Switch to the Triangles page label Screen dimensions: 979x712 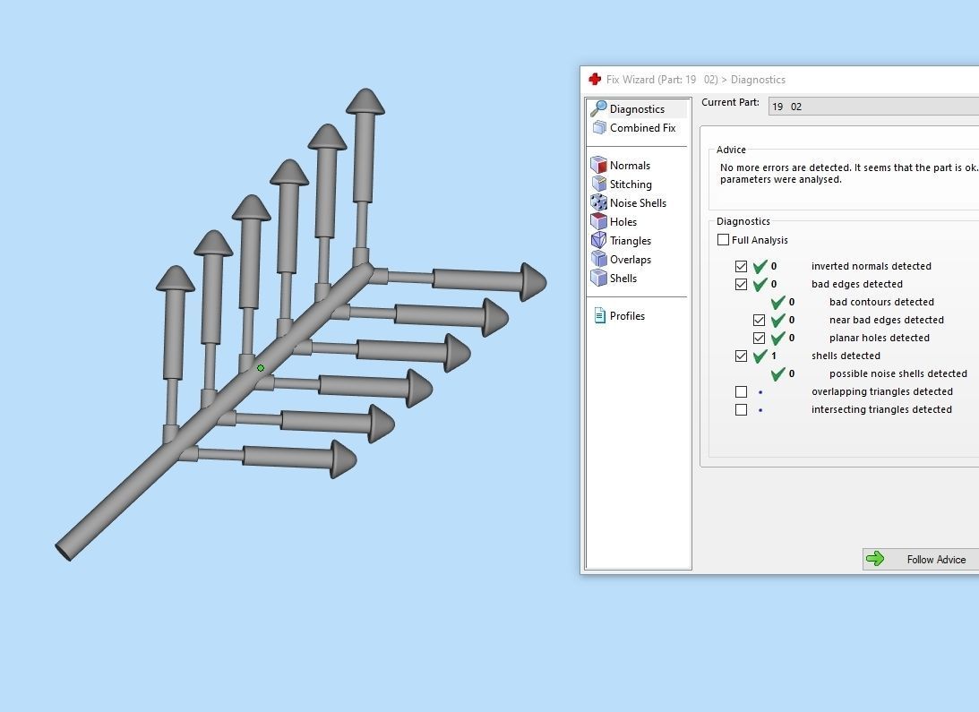[631, 240]
